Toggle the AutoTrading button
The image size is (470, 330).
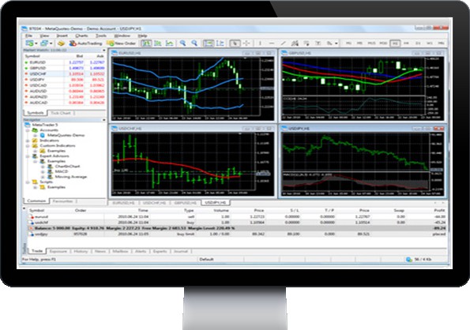86,43
